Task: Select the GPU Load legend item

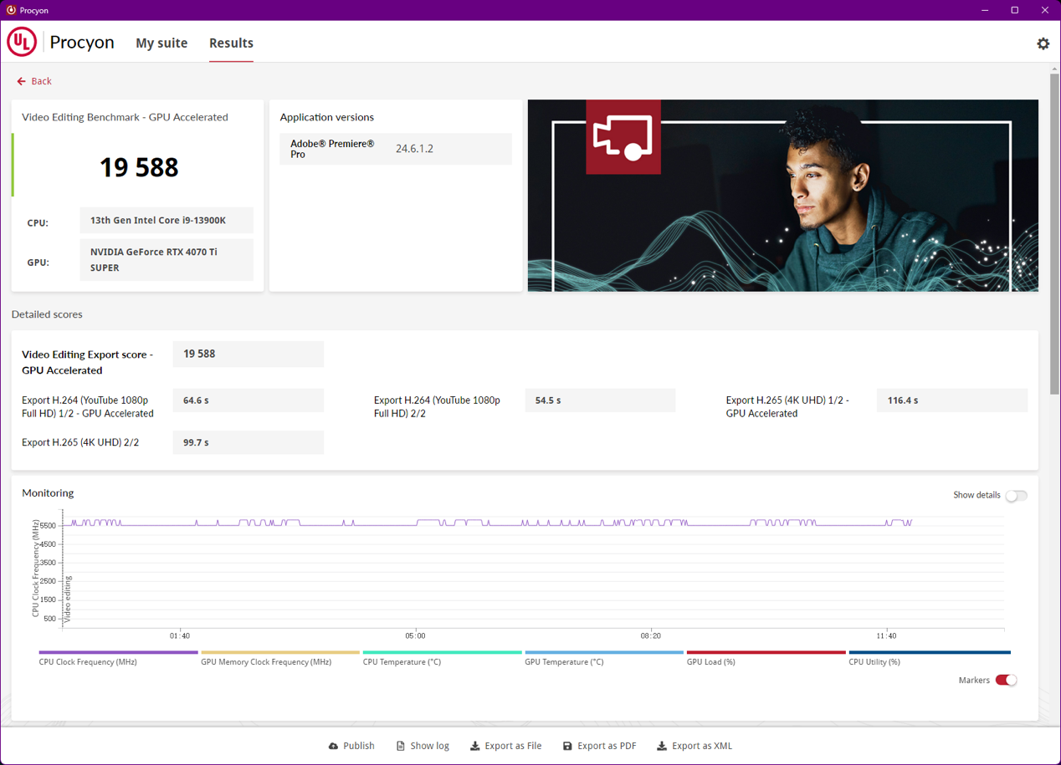Action: 766,657
